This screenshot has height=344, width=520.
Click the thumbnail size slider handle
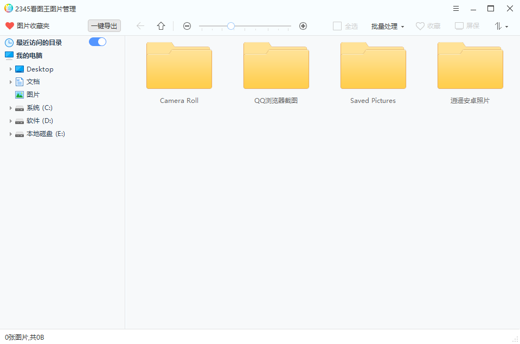(231, 26)
